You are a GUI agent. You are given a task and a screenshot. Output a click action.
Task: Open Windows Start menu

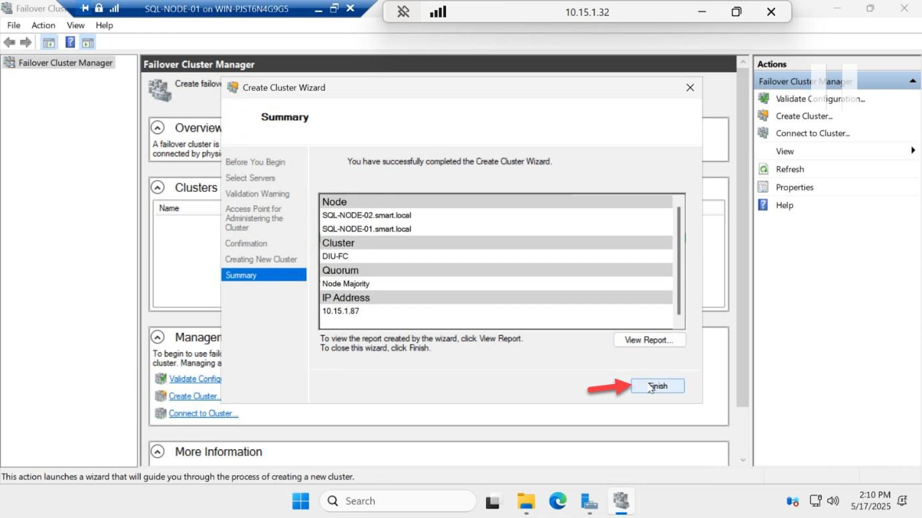(x=300, y=501)
